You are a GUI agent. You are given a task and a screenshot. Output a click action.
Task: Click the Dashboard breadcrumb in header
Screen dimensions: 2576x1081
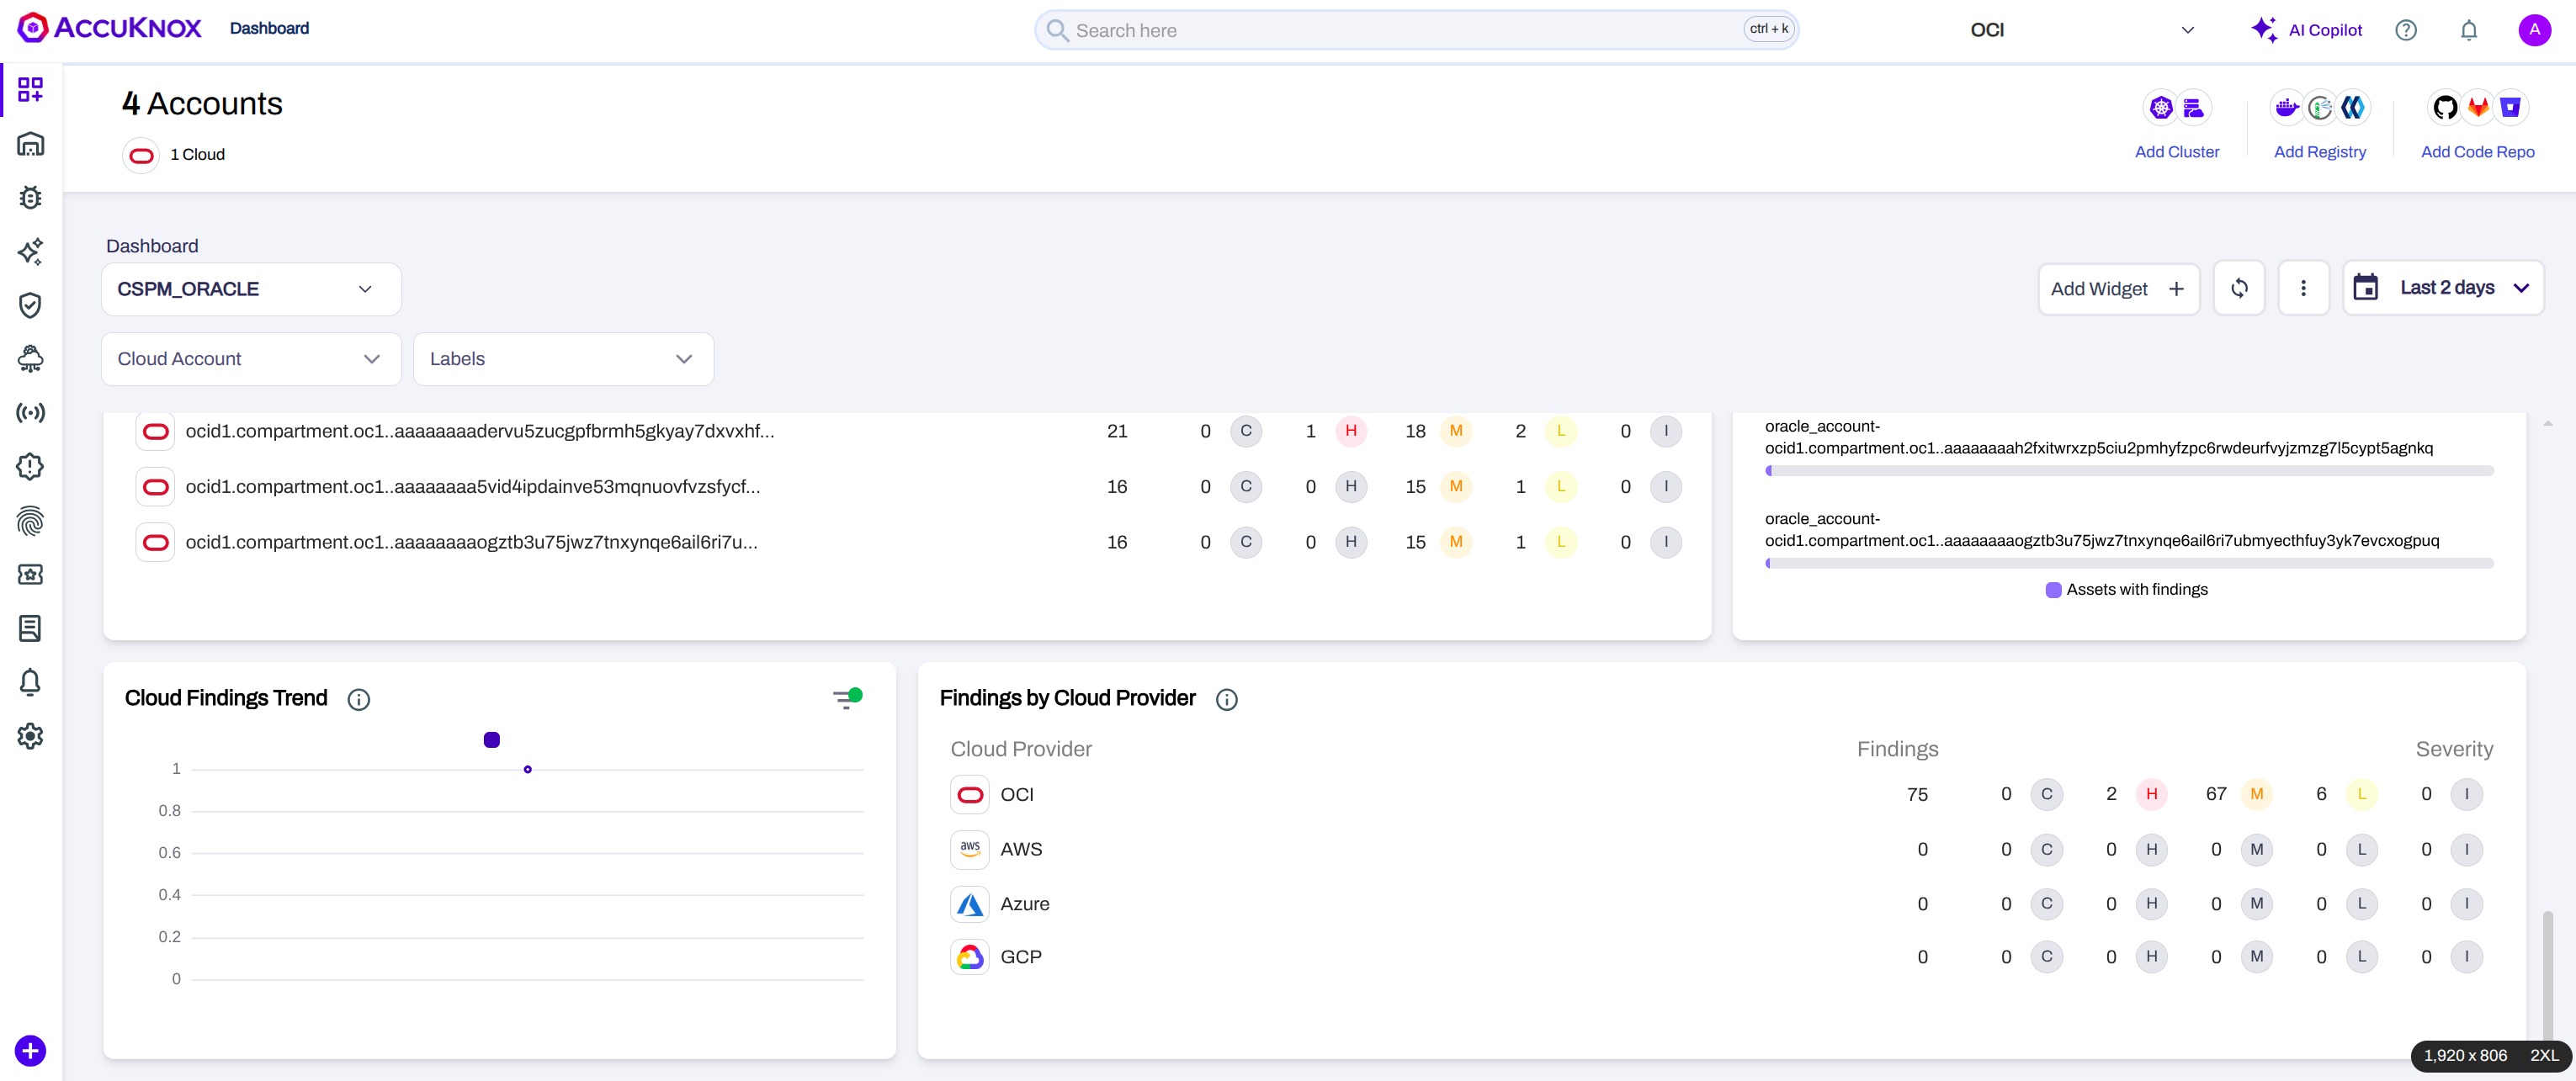(269, 28)
